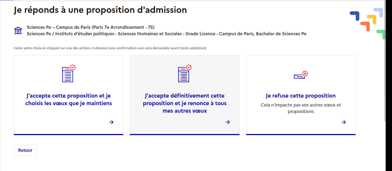The width and height of the screenshot is (392, 171).
Task: Click the note "Cela n'impacte pas vos autres vœux"
Action: 301,108
